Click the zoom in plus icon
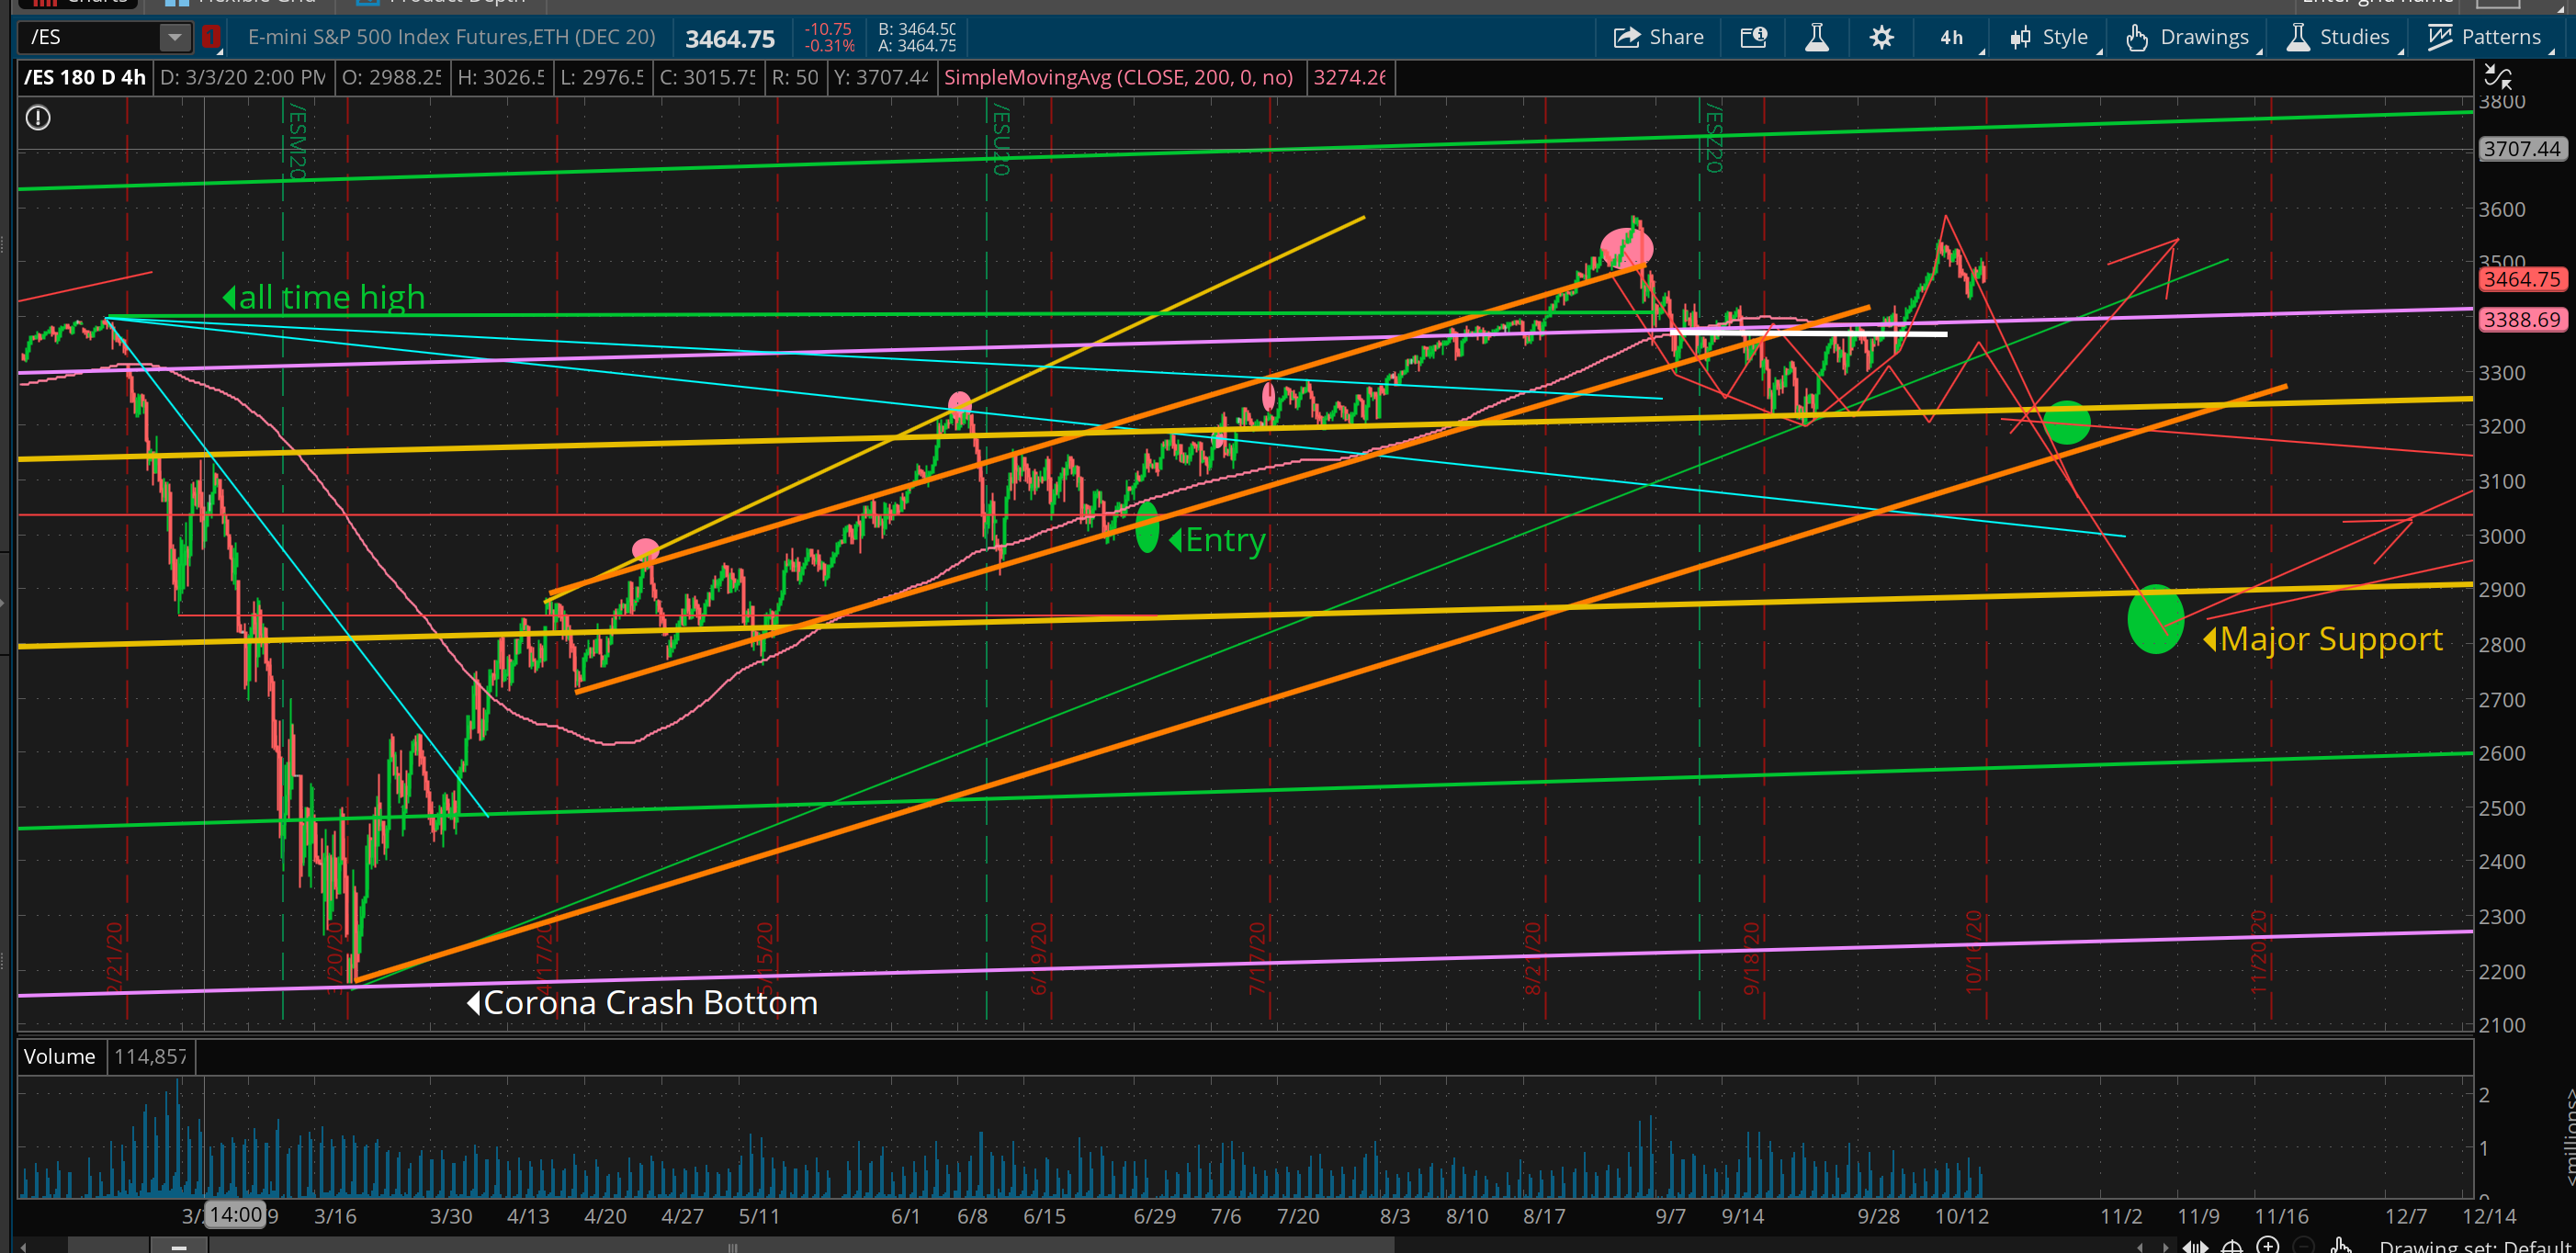Image resolution: width=2576 pixels, height=1253 pixels. click(2268, 1245)
